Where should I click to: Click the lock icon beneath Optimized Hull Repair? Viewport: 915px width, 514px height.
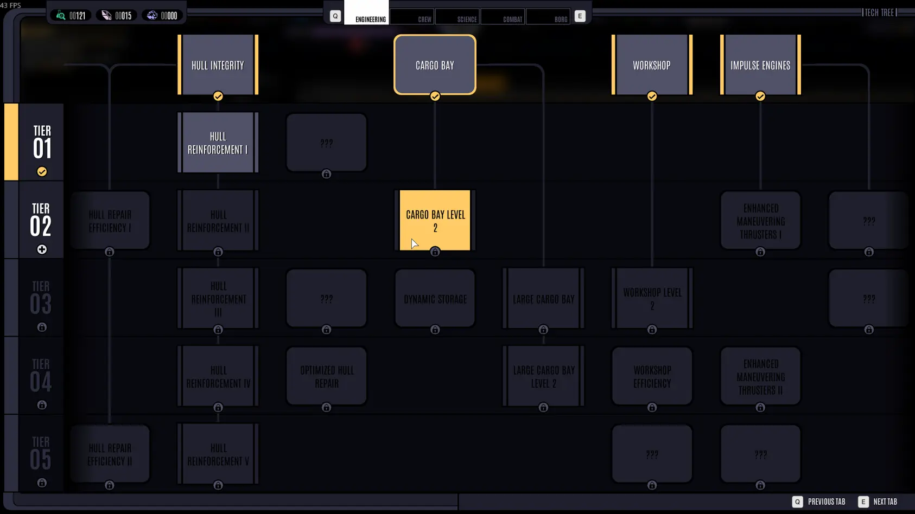click(x=326, y=408)
